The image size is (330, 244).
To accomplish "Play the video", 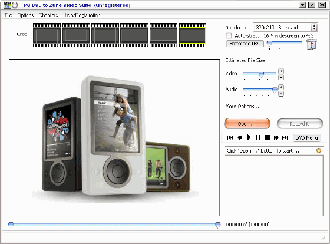I will (249, 137).
